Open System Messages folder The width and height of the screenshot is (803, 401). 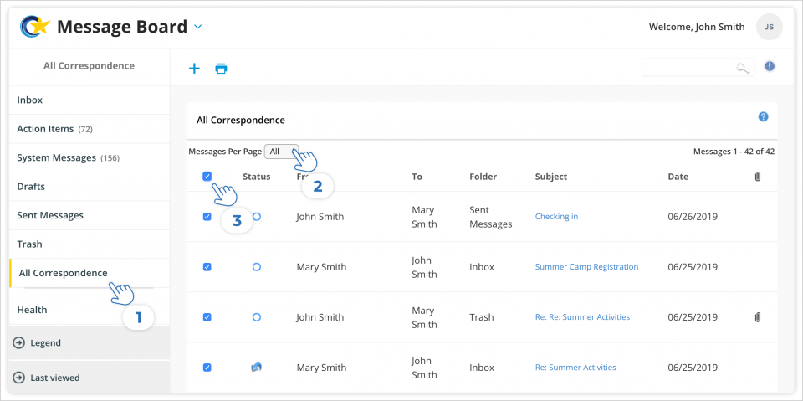pyautogui.click(x=90, y=157)
